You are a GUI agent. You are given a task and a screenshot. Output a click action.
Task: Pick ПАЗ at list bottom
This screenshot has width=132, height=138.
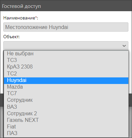[x=66, y=133]
